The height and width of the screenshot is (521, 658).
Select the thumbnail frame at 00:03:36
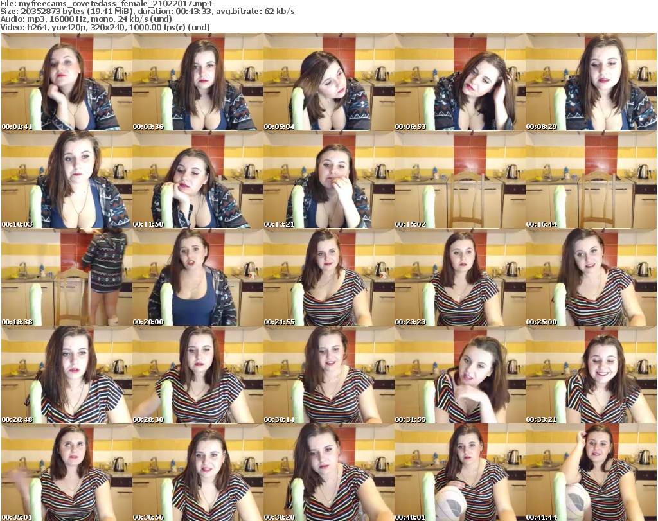198,82
